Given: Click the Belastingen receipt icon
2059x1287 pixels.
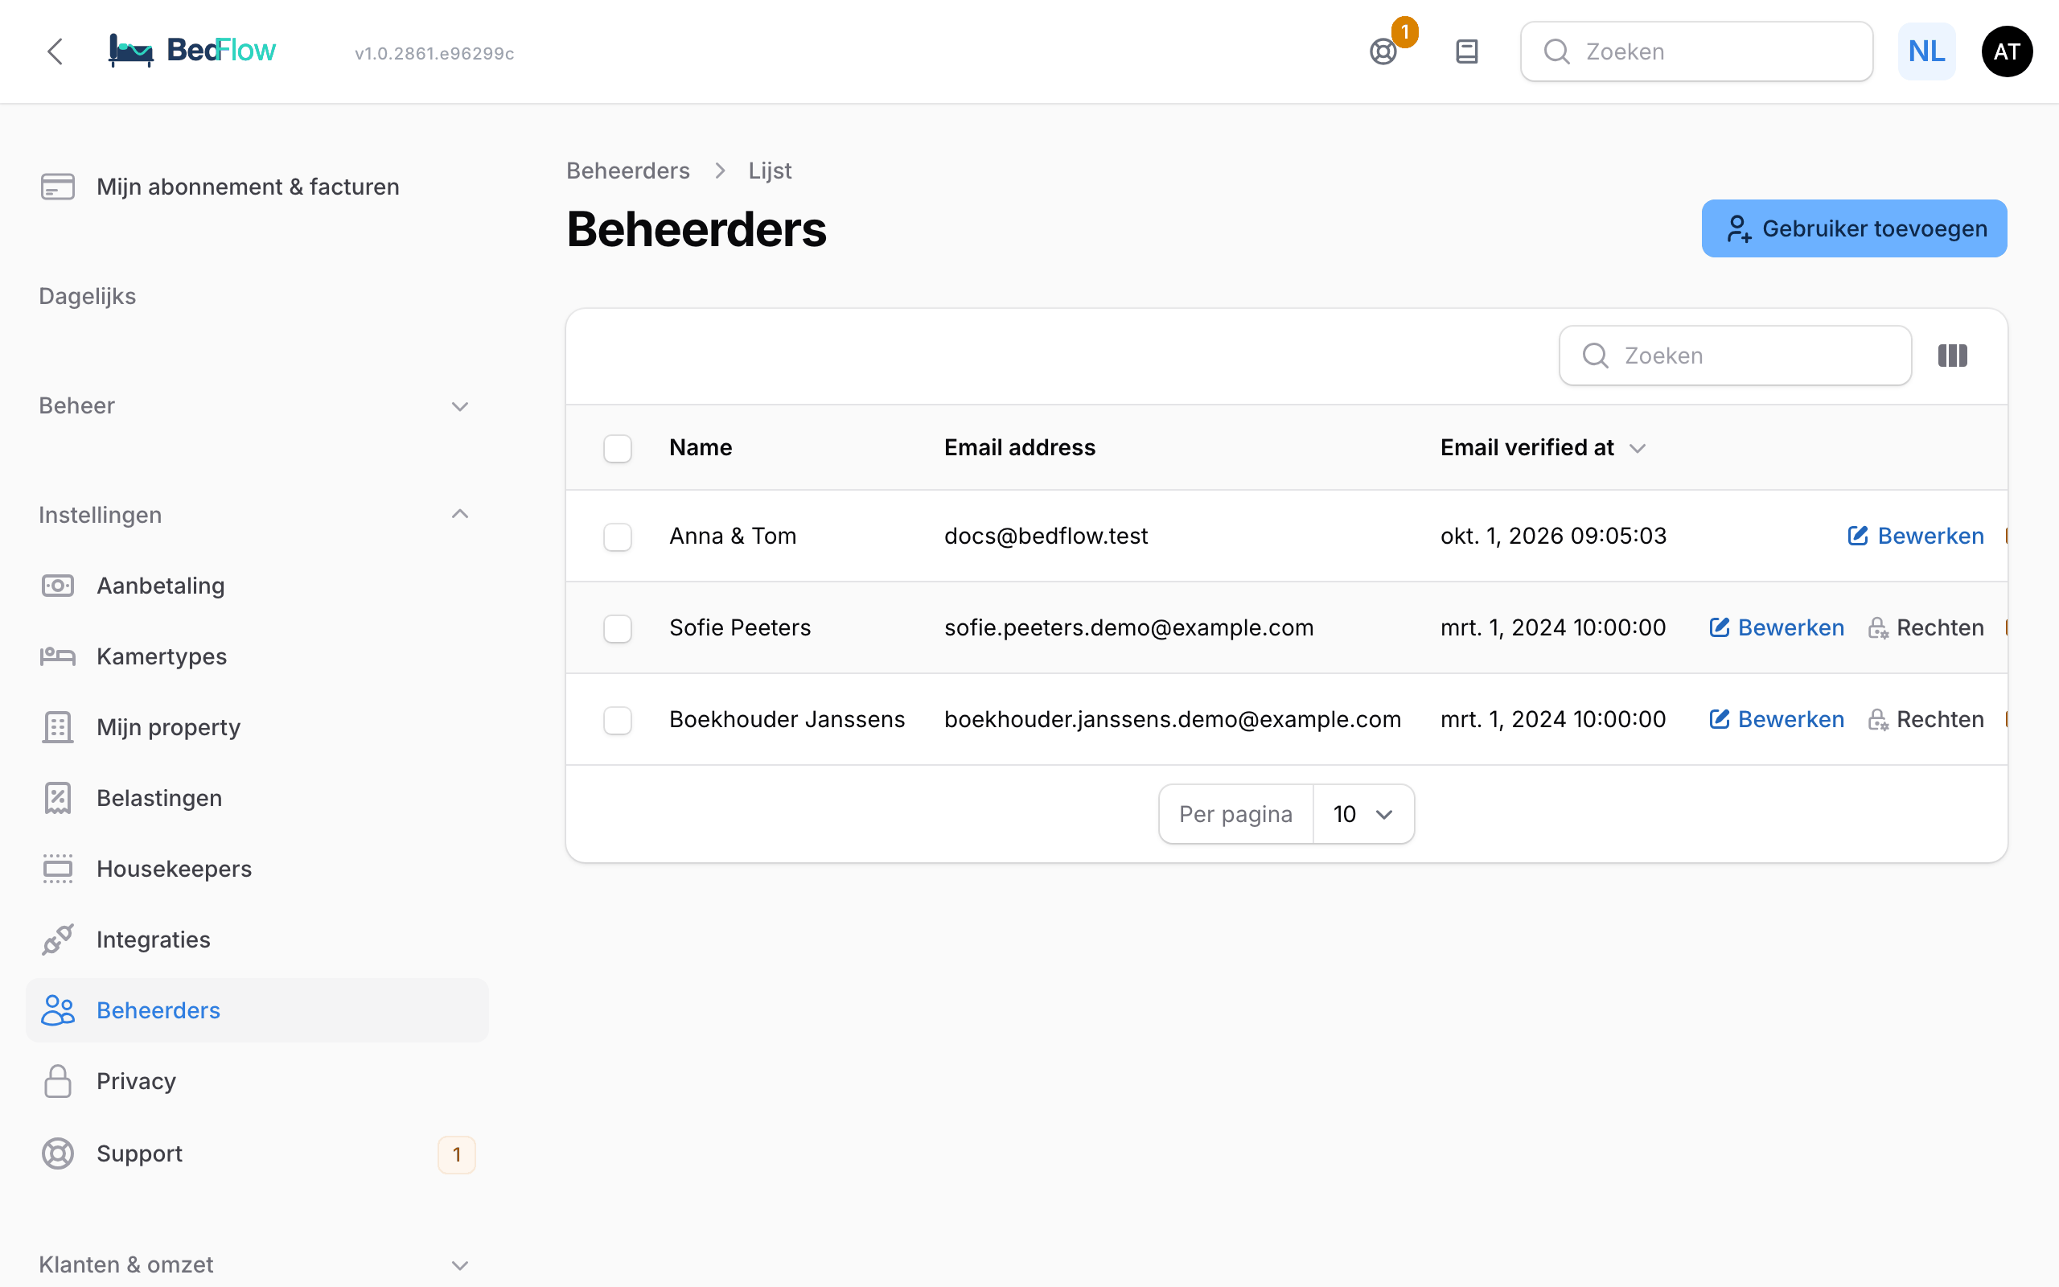Looking at the screenshot, I should (58, 798).
